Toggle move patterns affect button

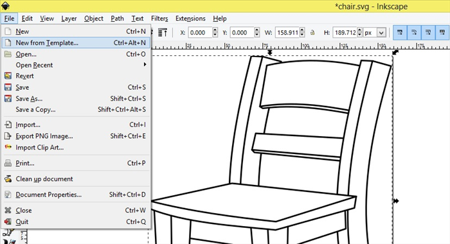click(442, 32)
